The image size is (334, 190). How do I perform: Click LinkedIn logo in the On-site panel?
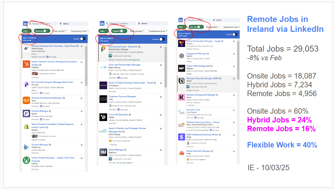180,20
